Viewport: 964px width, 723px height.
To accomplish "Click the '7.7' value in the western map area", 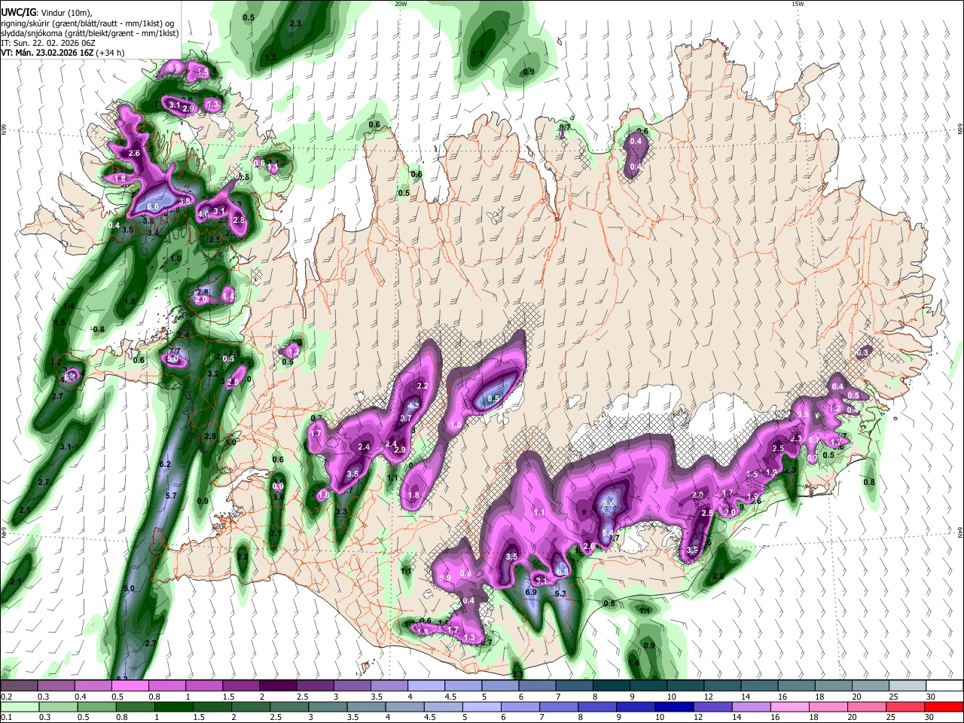I will (173, 351).
